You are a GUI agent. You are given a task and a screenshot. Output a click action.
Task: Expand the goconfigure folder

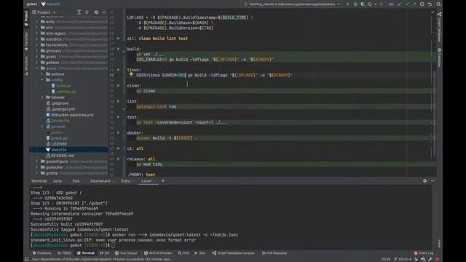37,162
